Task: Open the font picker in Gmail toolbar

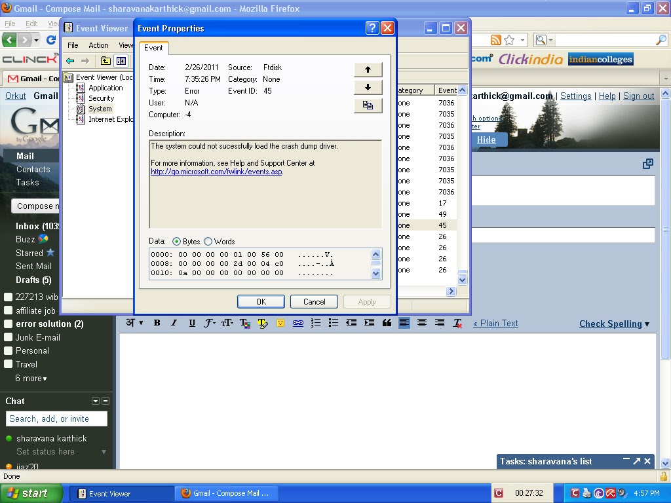Action: (x=209, y=323)
